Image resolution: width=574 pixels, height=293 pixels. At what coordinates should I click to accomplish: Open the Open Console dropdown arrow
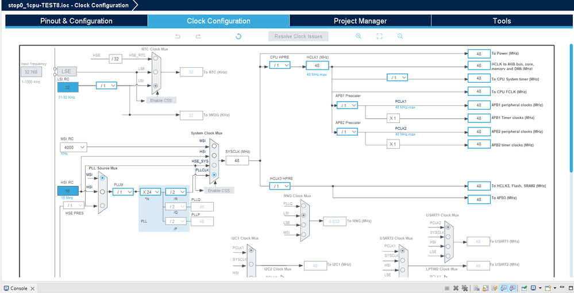[555, 288]
